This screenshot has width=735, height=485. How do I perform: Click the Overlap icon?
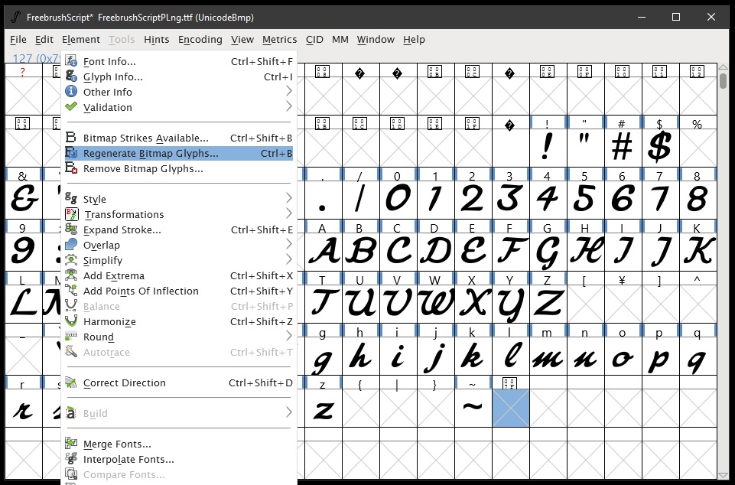click(x=71, y=244)
